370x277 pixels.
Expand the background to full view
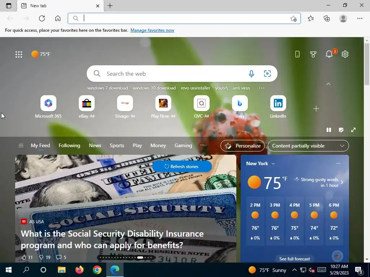[x=353, y=130]
